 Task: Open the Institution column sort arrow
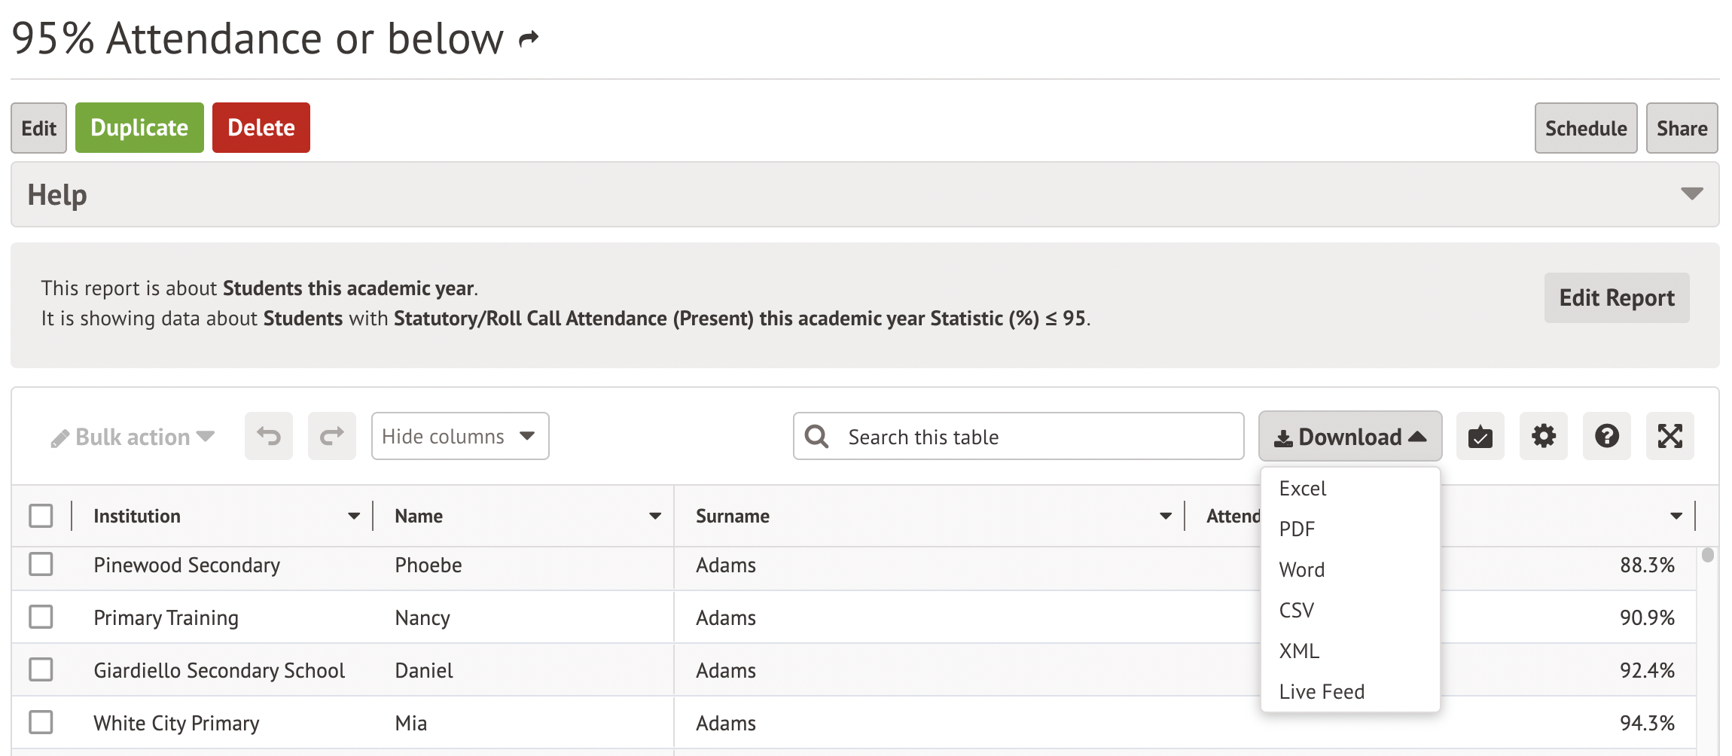pos(353,516)
